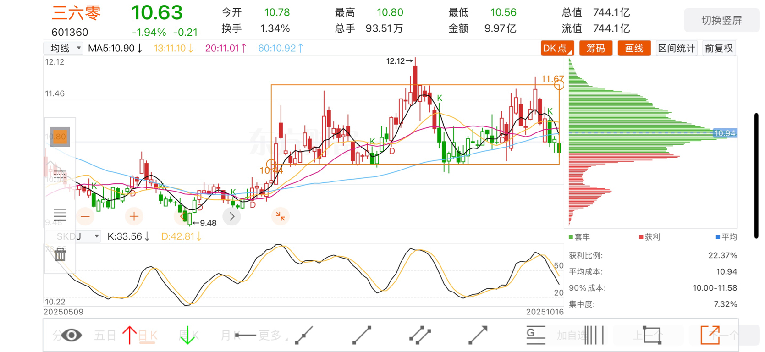Viewport: 765px width, 352px height.
Task: Choose the golden ratio G lines tool
Action: click(535, 335)
